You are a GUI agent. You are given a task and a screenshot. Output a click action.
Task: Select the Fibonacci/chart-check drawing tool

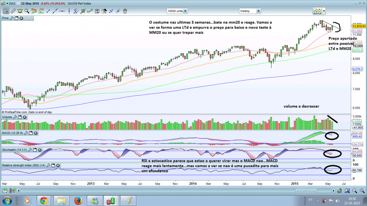83,11
